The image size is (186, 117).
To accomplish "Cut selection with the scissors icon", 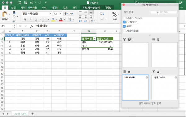I will pyautogui.click(x=14, y=12).
